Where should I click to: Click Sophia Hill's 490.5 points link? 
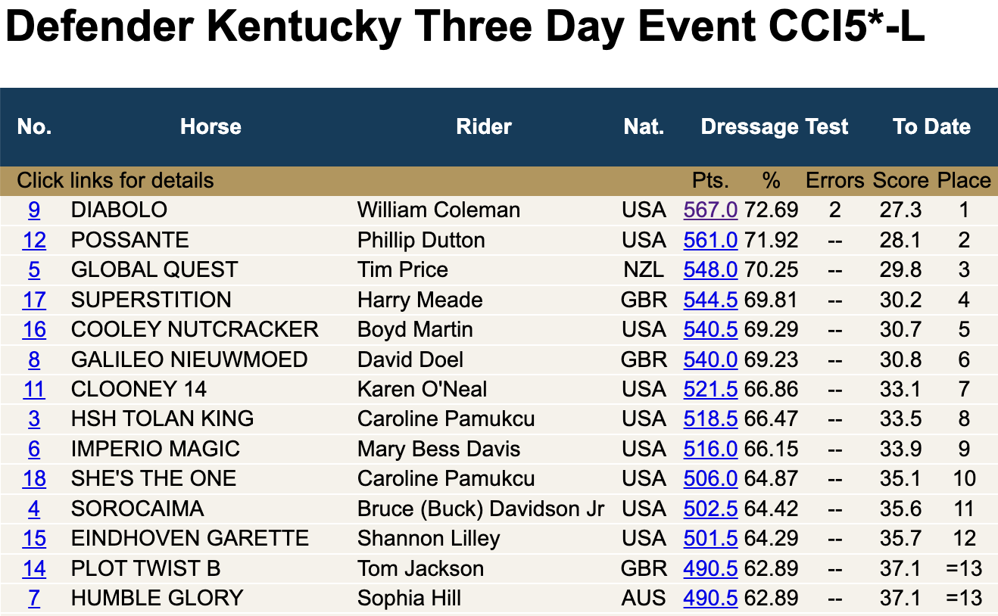tap(710, 598)
